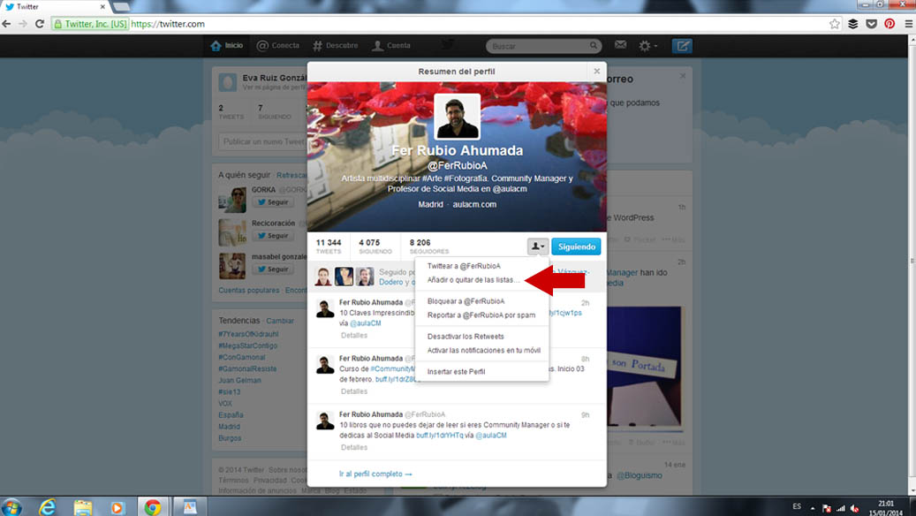The height and width of the screenshot is (516, 916).
Task: Open the Chrome hamburger menu
Action: pos(908,24)
